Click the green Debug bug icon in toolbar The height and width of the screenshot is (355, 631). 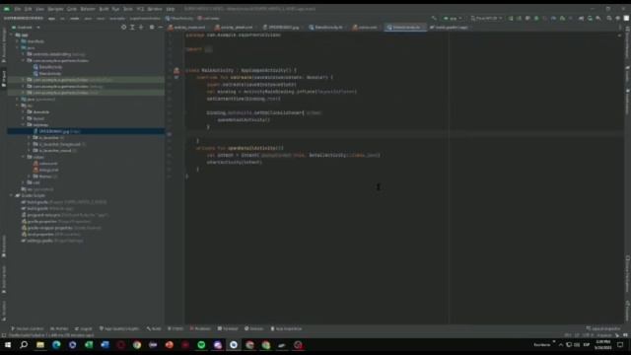(x=536, y=18)
